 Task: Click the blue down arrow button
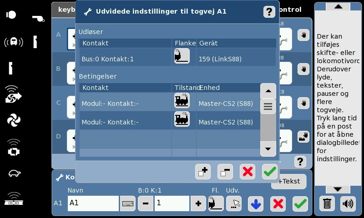(x=256, y=204)
